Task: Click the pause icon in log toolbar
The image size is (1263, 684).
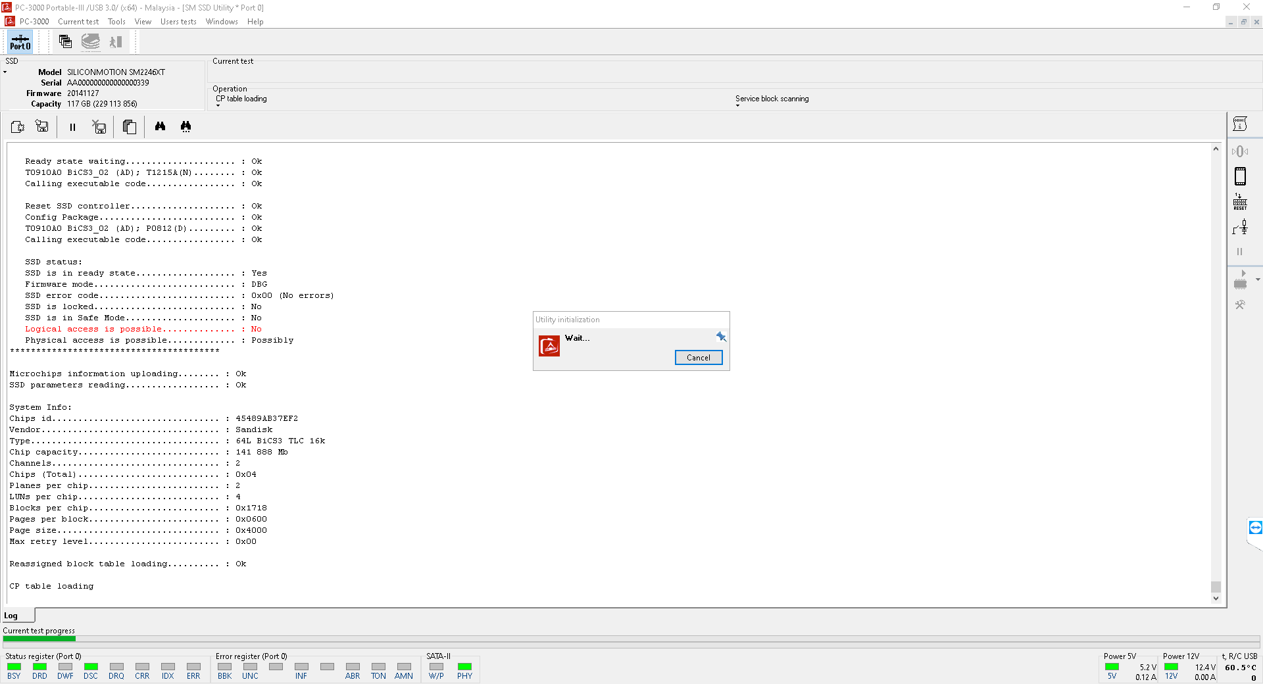Action: (x=72, y=127)
